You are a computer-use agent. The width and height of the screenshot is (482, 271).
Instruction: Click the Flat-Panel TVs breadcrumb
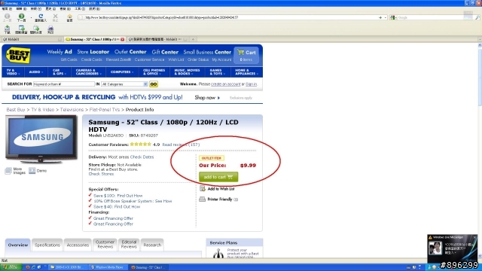tap(105, 110)
